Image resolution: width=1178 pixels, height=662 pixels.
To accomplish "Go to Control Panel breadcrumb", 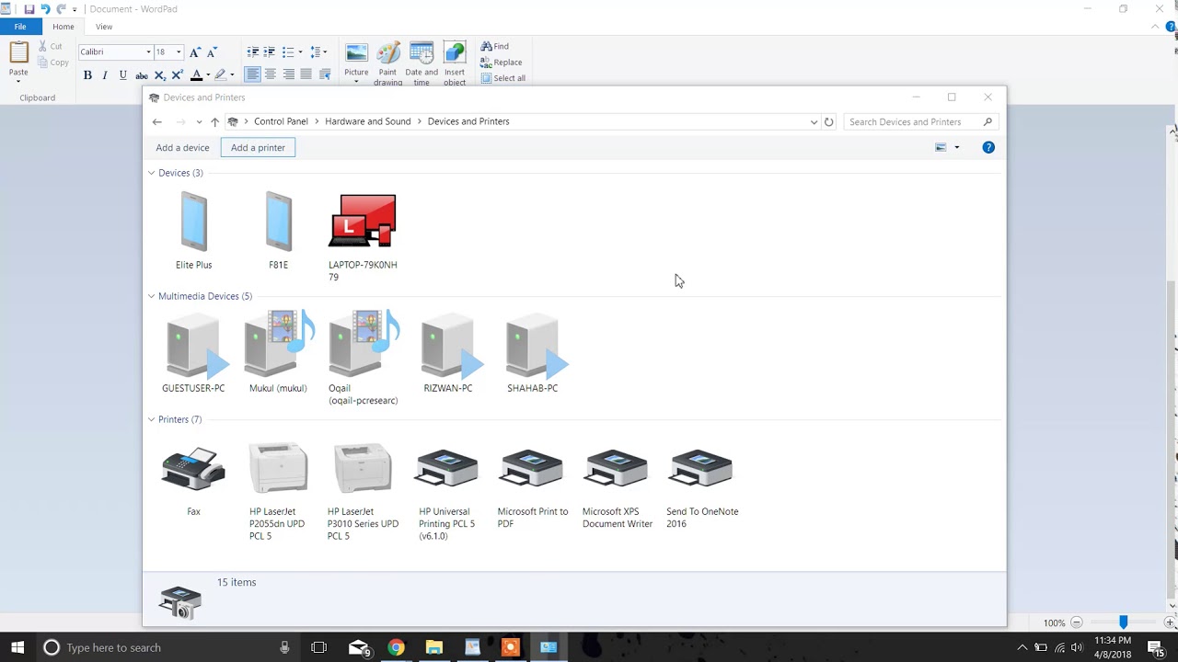I will [x=281, y=121].
